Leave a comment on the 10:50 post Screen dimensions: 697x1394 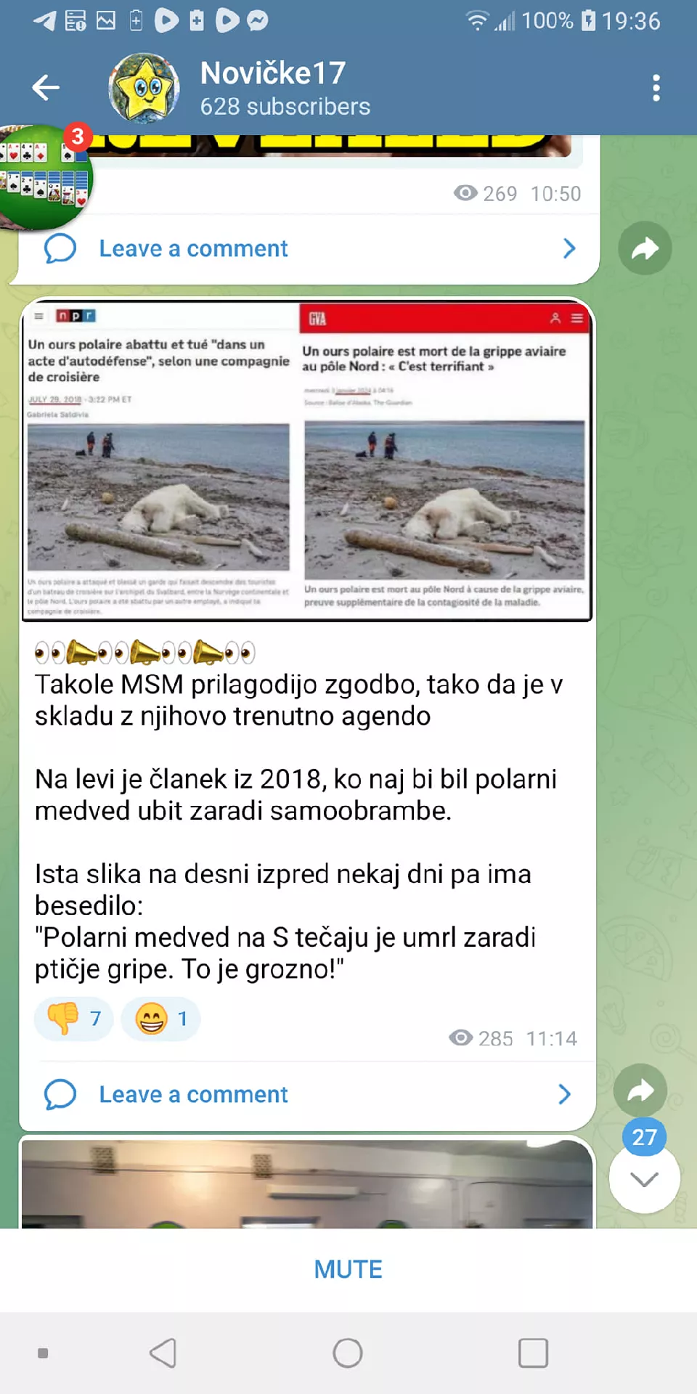click(x=194, y=248)
